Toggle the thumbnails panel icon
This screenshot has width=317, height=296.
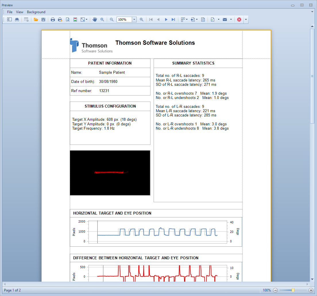pos(9,20)
